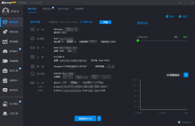Click the 0°C disk temperature value
This screenshot has height=126, width=195.
click(x=176, y=37)
